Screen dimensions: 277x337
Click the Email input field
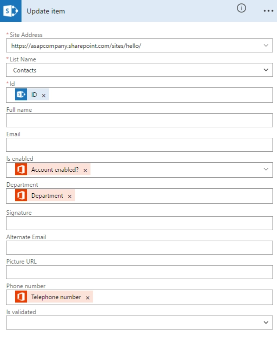click(139, 145)
